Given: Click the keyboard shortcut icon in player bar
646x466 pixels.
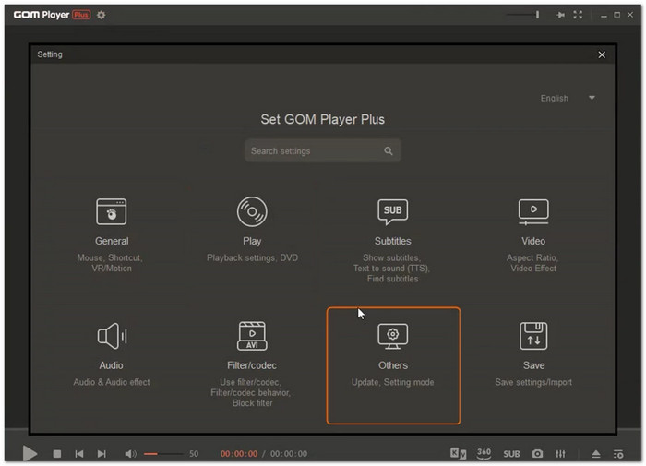Looking at the screenshot, I should pyautogui.click(x=458, y=453).
